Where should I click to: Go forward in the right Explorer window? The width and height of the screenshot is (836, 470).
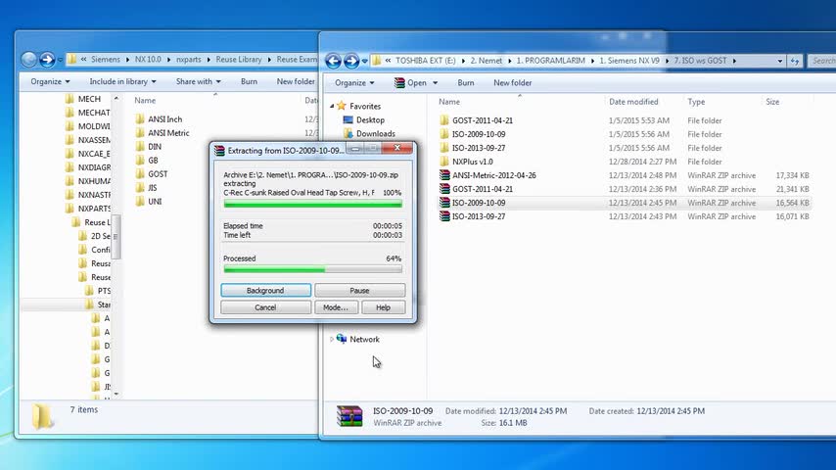tap(351, 61)
